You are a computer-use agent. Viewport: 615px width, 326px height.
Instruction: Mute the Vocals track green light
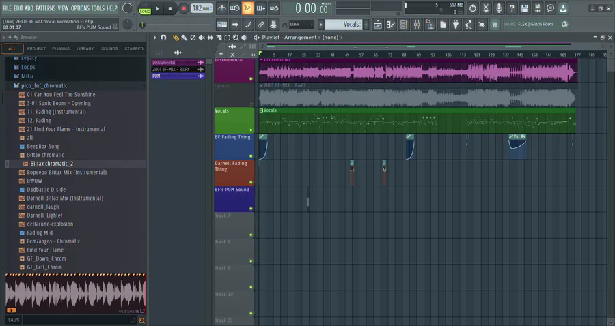point(251,130)
